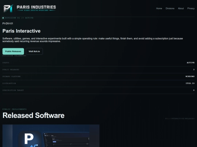Click the Paris Industries PI logo

(x=8, y=8)
